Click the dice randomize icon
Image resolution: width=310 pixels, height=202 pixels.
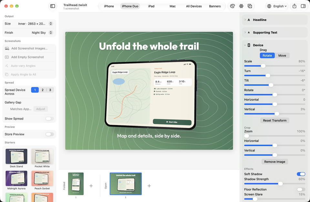point(250,6)
